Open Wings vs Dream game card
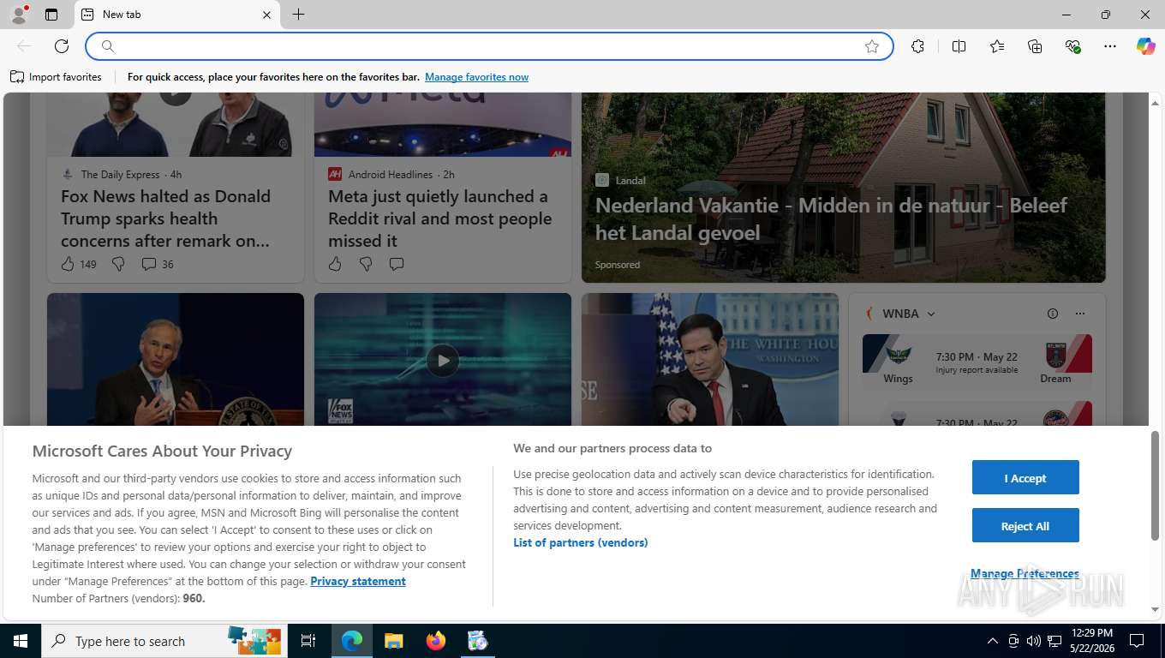Image resolution: width=1165 pixels, height=658 pixels. pyautogui.click(x=977, y=362)
